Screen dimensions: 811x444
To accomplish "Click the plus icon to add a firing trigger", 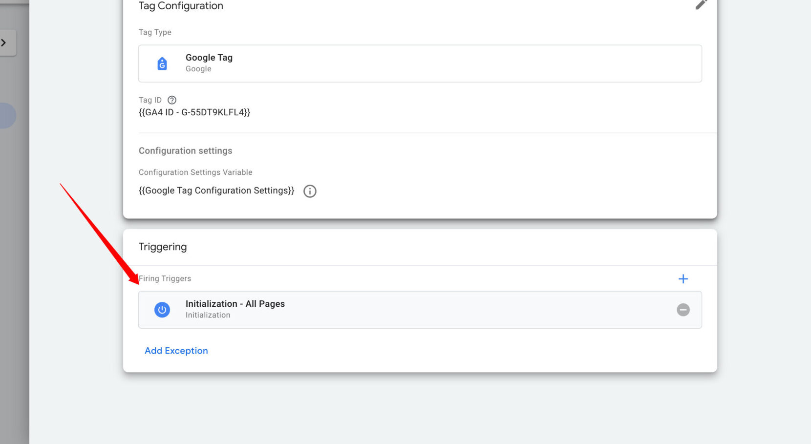I will 683,278.
